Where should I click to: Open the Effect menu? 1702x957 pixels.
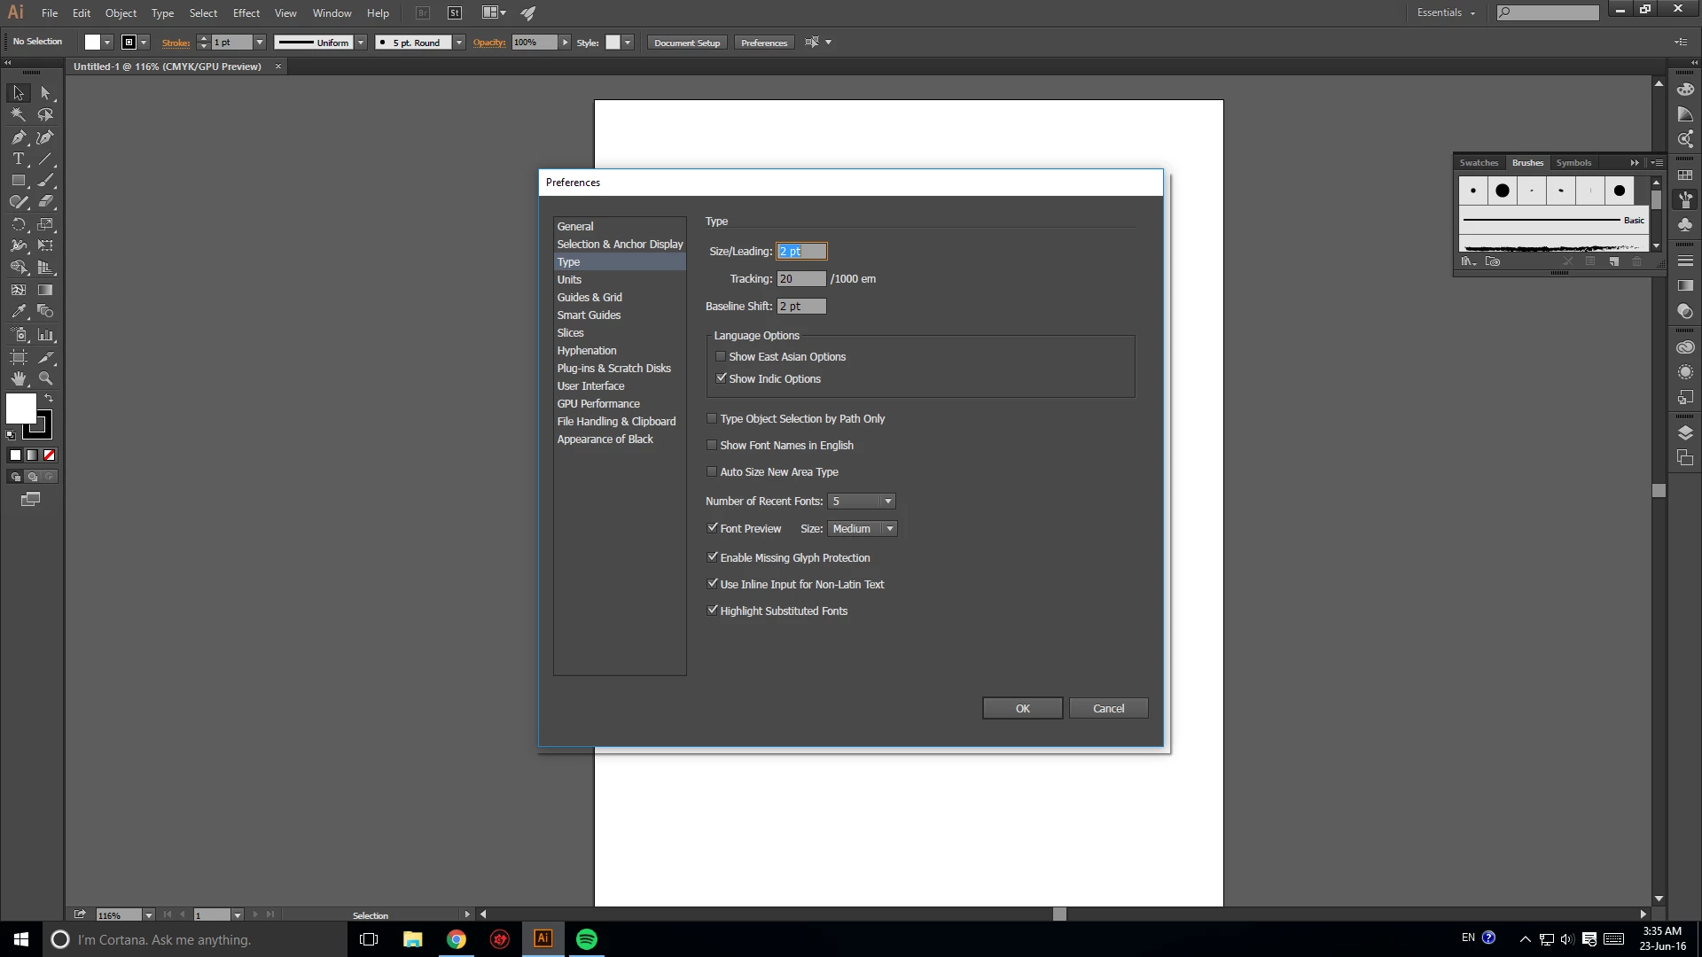tap(246, 13)
